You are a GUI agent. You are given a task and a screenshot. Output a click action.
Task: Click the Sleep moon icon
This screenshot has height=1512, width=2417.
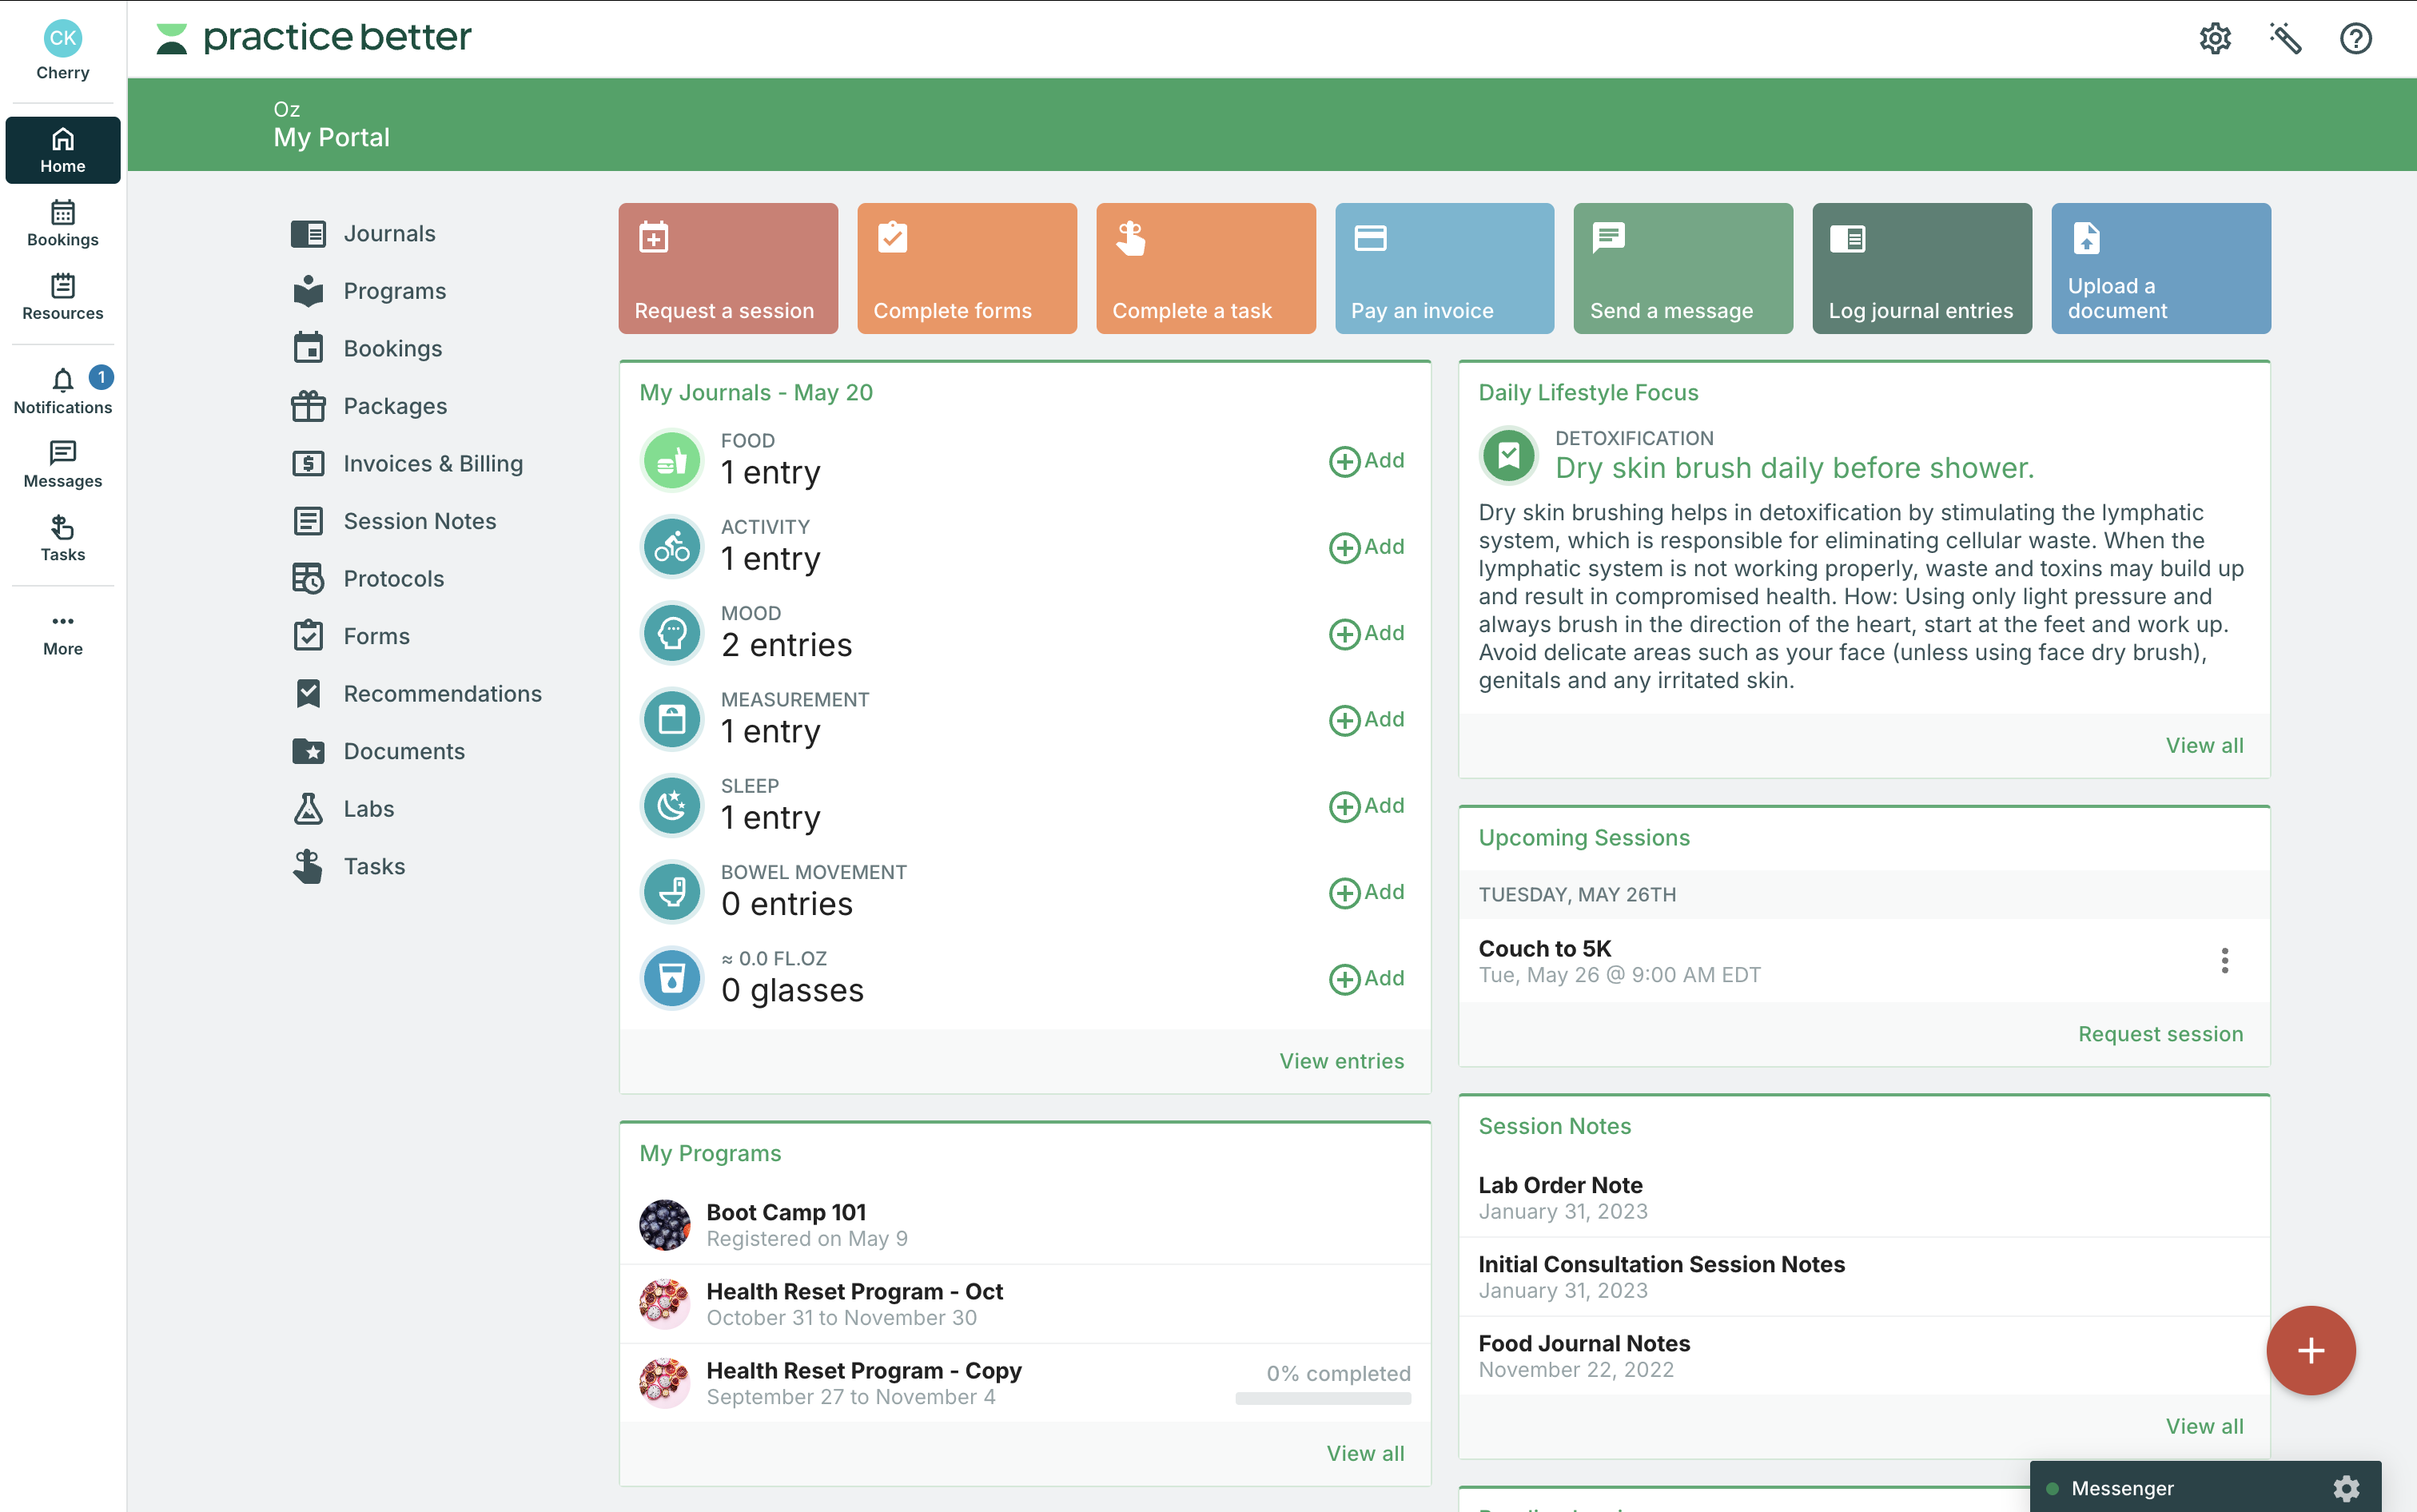(x=672, y=806)
